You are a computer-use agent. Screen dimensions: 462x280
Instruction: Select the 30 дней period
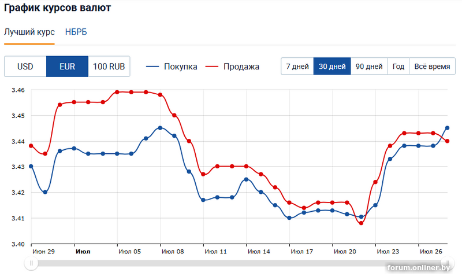coord(332,67)
